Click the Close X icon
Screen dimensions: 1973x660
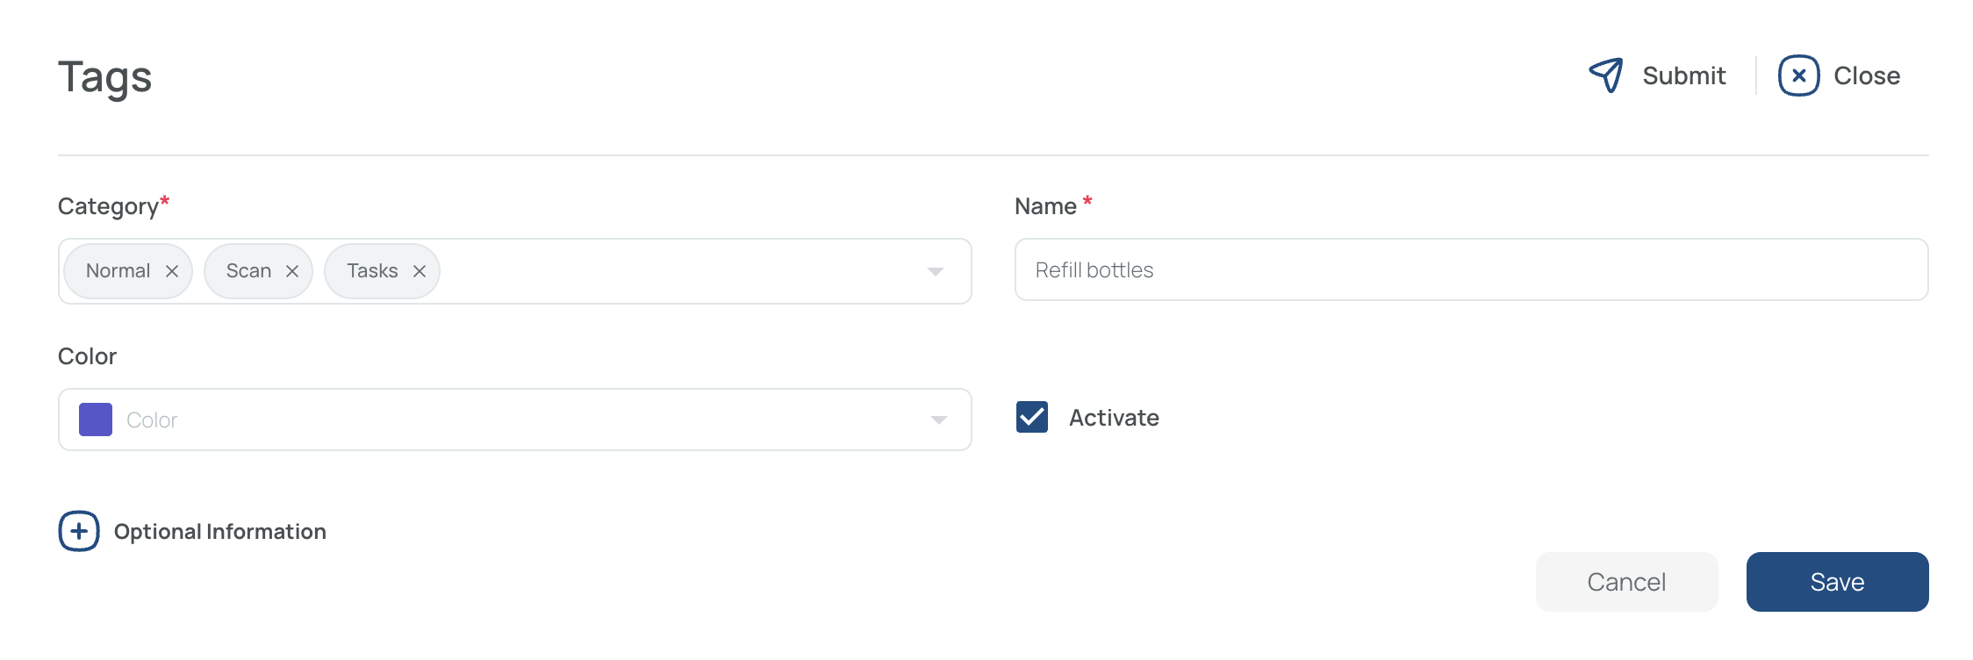point(1798,75)
